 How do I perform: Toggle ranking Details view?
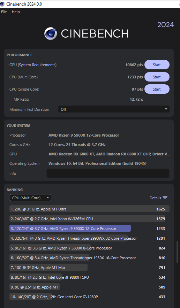tap(158, 198)
